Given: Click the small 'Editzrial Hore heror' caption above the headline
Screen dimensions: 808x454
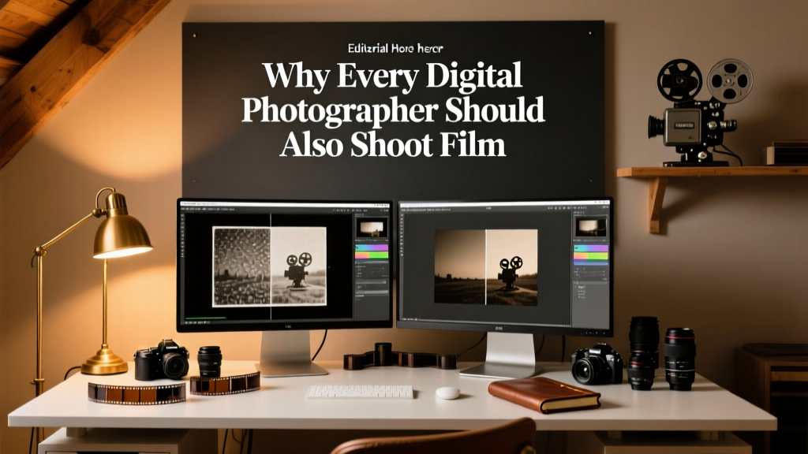Looking at the screenshot, I should point(395,48).
